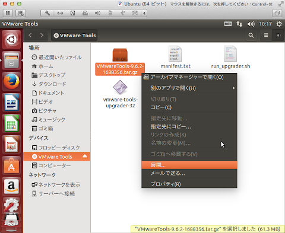Click the keyboard indicator in top panel
Viewport: 285px width, 233px height.
click(x=228, y=24)
